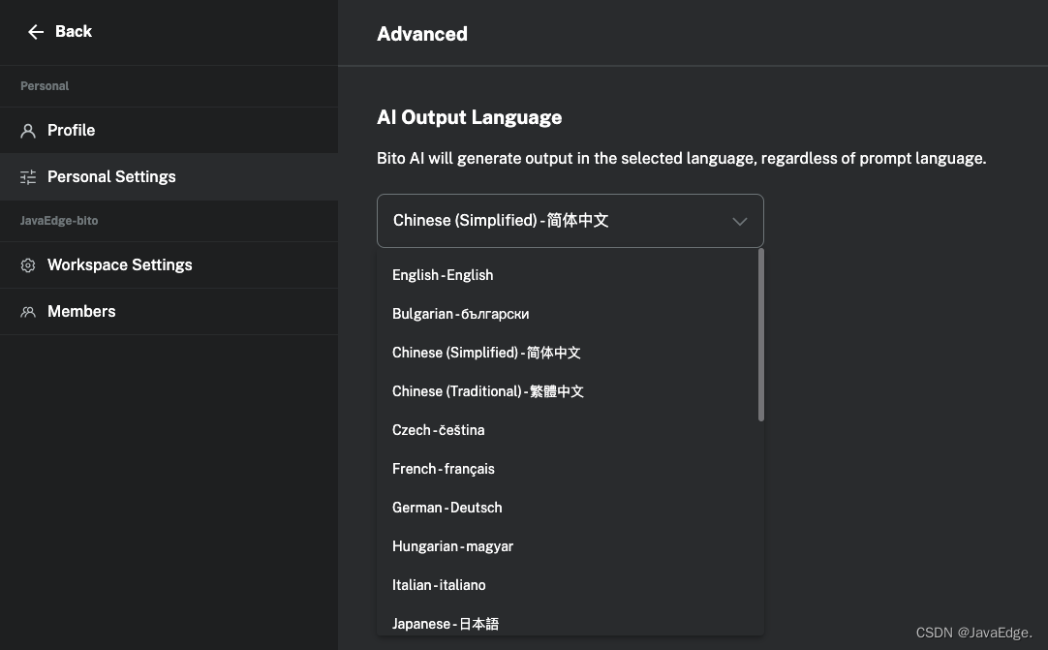
Task: Select Italian - italiano option
Action: 568,585
